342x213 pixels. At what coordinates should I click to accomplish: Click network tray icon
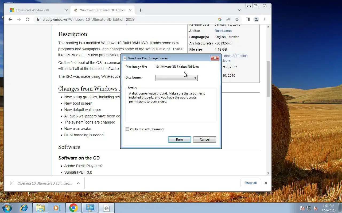(309, 208)
